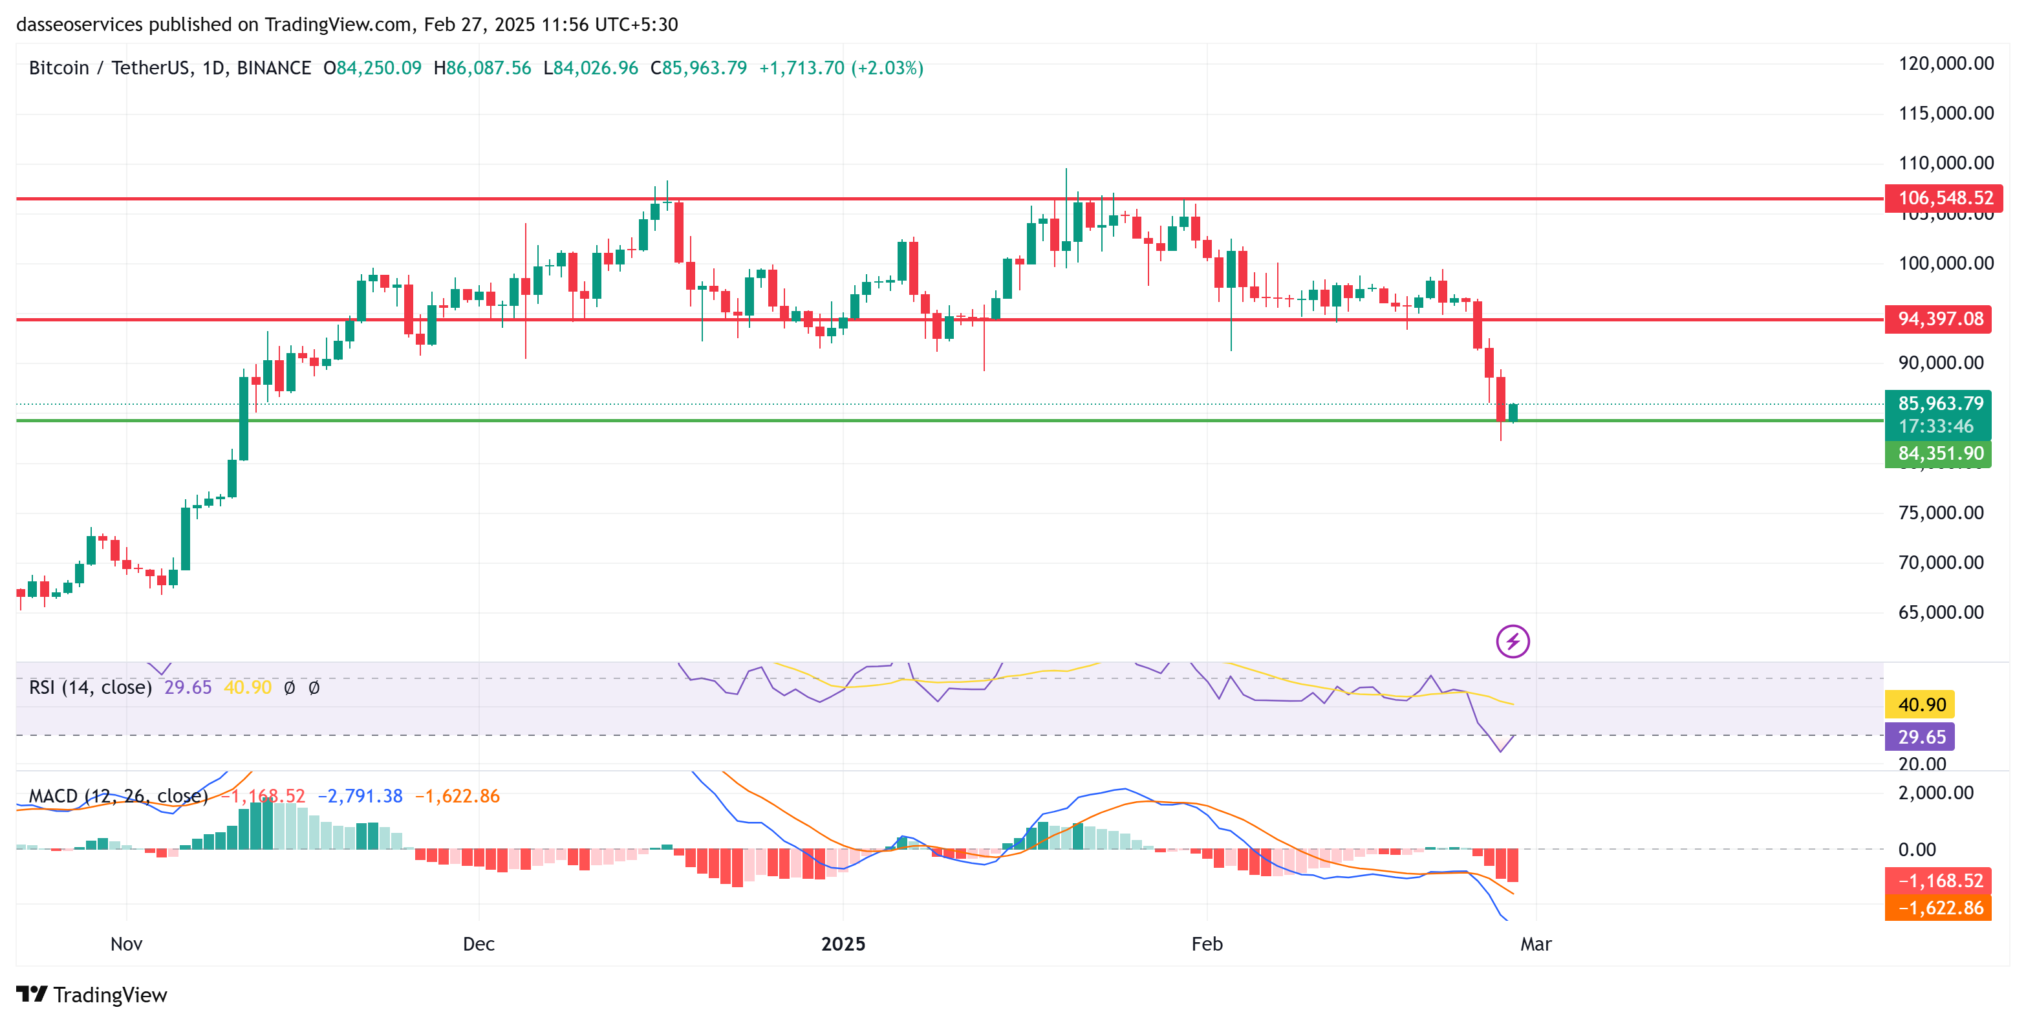The image size is (2026, 1023).
Task: Click the red 94,397.08 price label
Action: click(1939, 318)
